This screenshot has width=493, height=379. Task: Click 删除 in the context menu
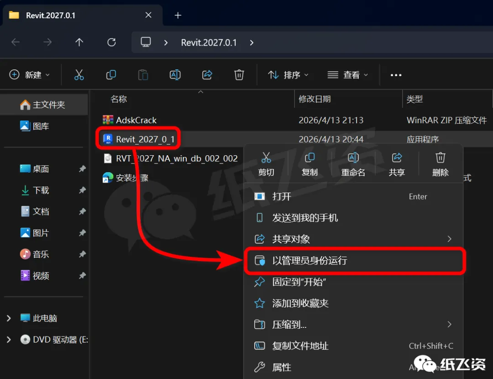tap(441, 164)
